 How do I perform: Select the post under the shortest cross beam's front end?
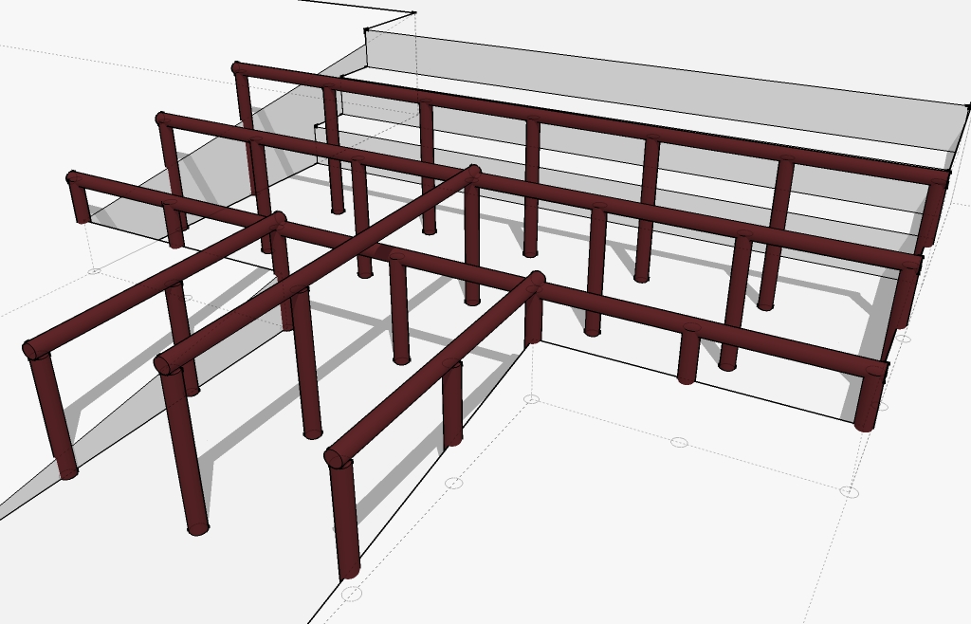pos(345,519)
